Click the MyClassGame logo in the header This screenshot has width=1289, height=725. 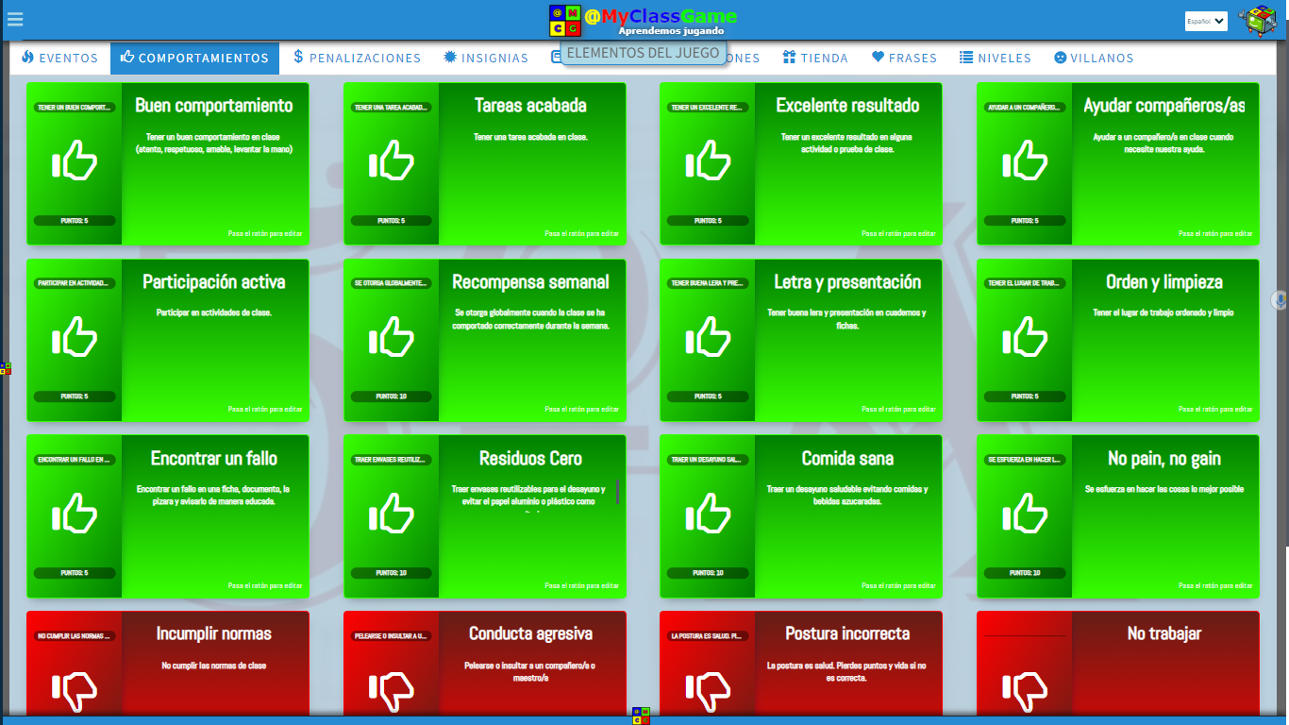pos(644,21)
